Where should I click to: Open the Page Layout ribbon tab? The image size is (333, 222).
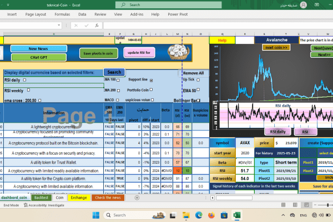36,14
